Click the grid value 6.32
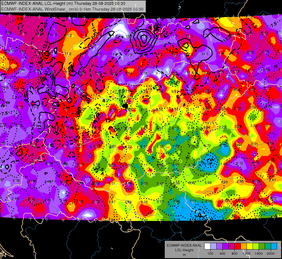 160,147
